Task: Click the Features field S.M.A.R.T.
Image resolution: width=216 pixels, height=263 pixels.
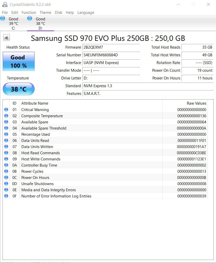Action: 148,94
